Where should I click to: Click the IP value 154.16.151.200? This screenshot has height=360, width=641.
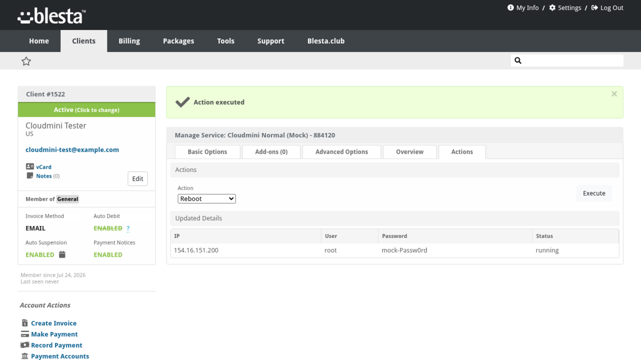[196, 250]
